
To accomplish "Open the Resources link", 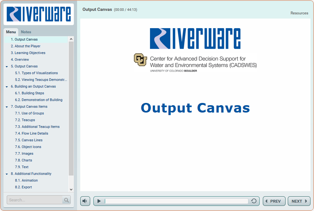I will click(x=299, y=13).
